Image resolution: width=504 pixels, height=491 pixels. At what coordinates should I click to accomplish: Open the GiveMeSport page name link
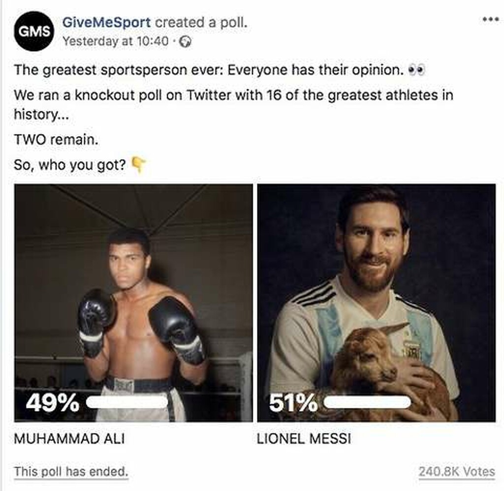click(x=106, y=22)
